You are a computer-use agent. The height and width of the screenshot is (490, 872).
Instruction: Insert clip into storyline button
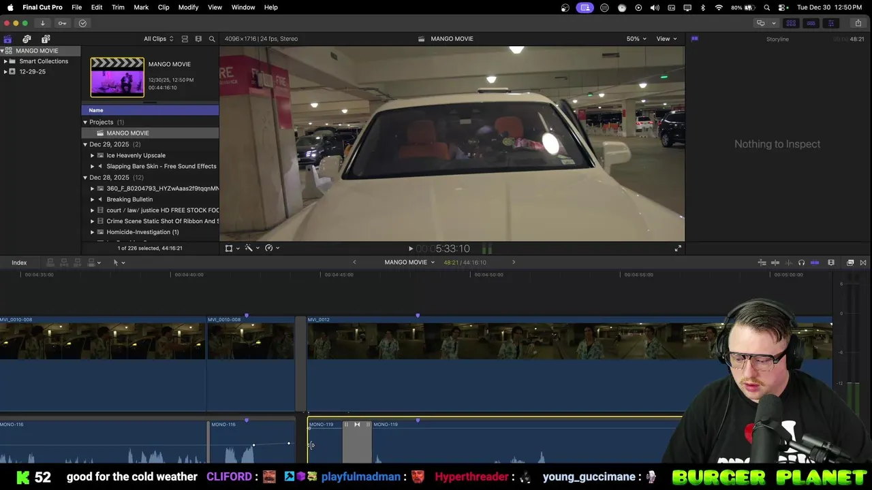(x=64, y=263)
